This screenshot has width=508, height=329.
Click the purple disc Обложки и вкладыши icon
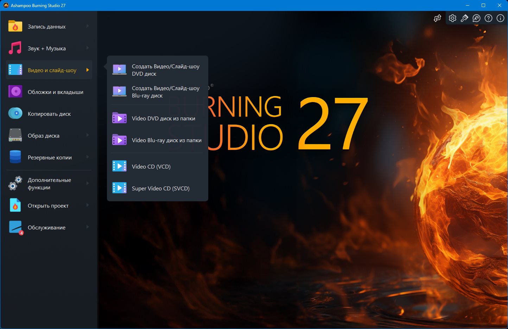pos(15,92)
